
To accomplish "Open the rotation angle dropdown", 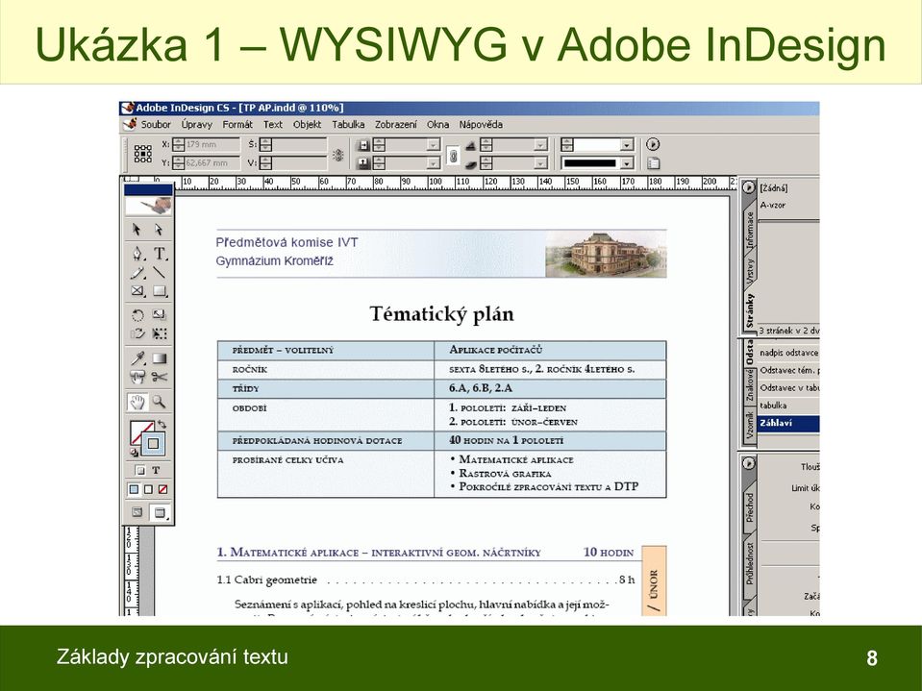I will click(x=541, y=144).
